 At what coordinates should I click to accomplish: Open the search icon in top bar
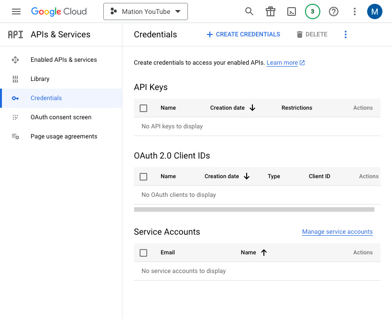(x=249, y=11)
